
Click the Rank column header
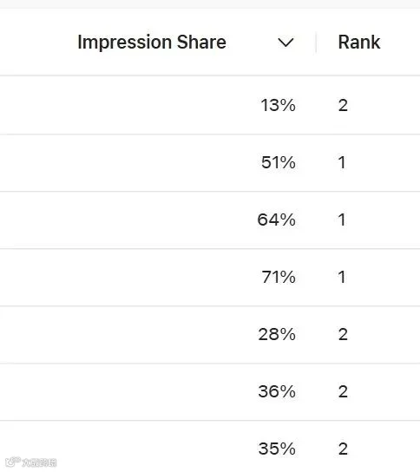[x=359, y=42]
